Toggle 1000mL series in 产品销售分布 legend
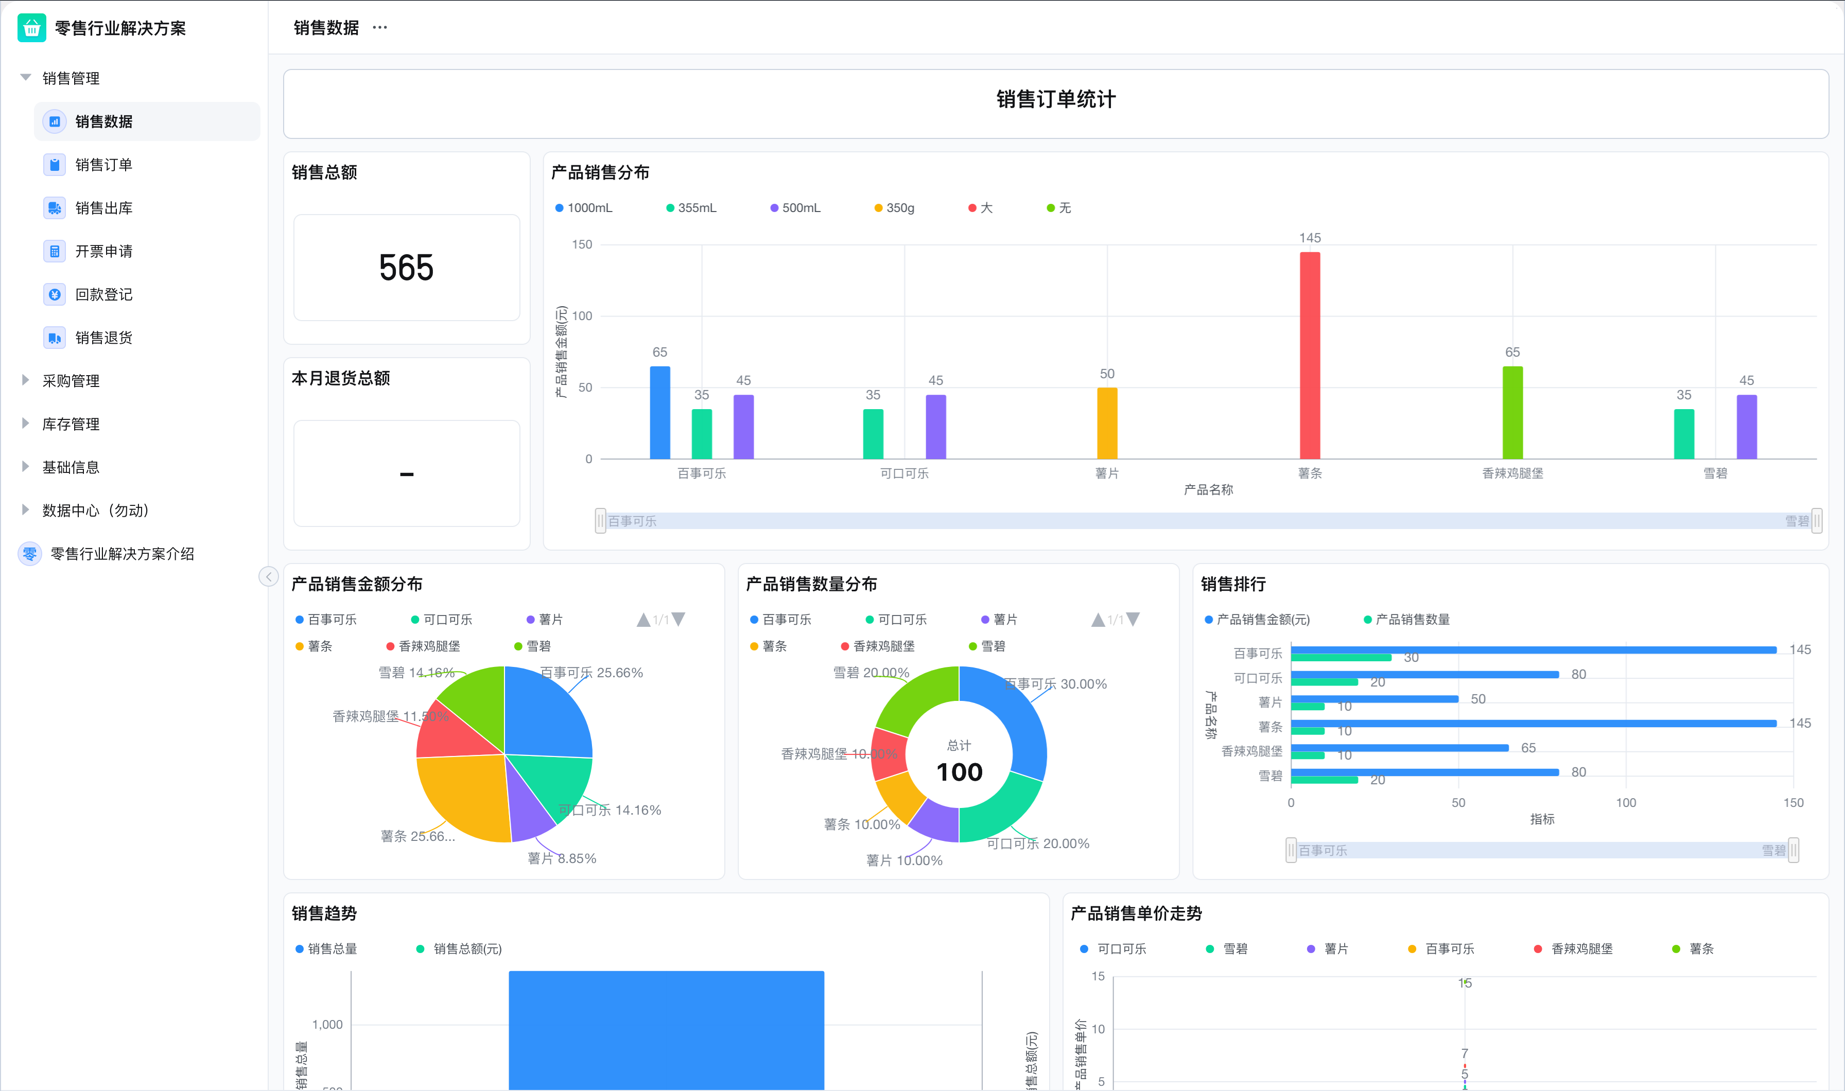Screen dimensions: 1845x1091 [x=584, y=208]
